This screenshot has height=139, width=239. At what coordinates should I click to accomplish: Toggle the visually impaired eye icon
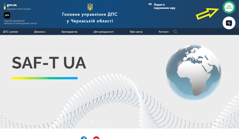150,4
